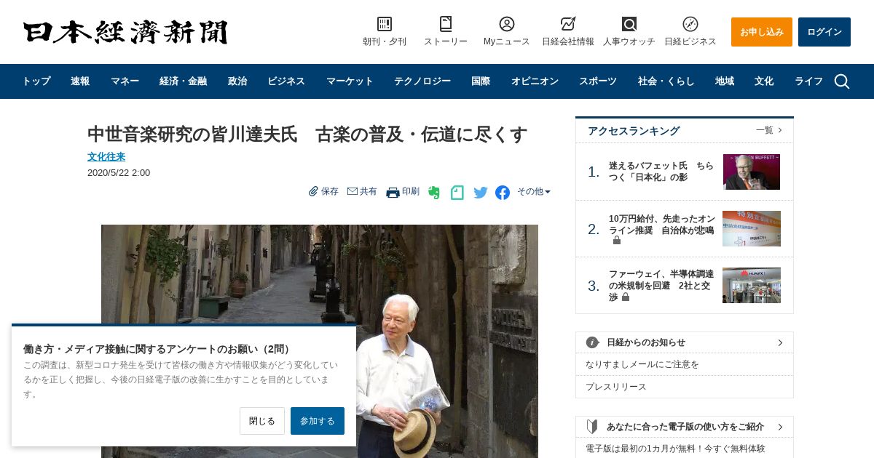Open ranking article ファーウェイ、半導体調達

pos(661,286)
